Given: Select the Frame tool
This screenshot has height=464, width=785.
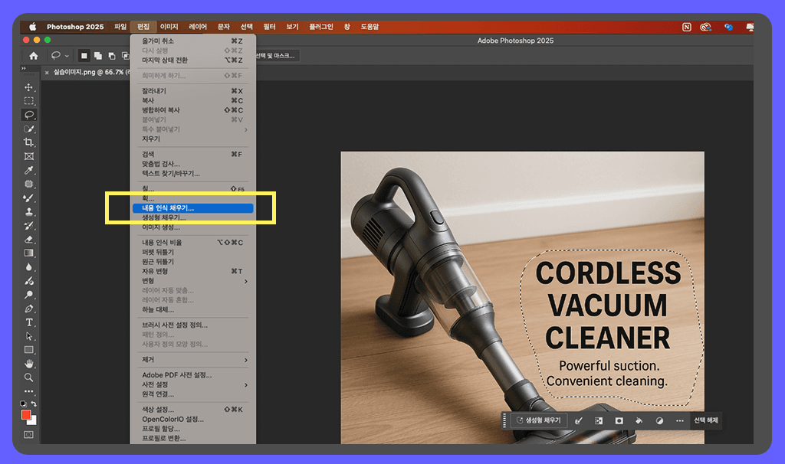Looking at the screenshot, I should click(x=29, y=156).
